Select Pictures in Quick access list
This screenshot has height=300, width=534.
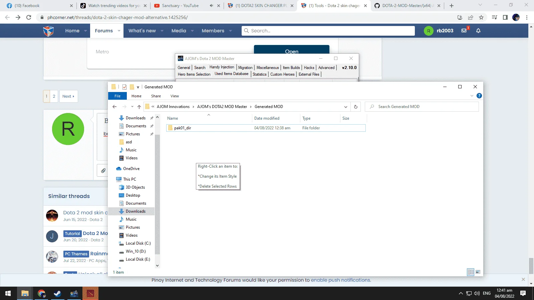(133, 134)
